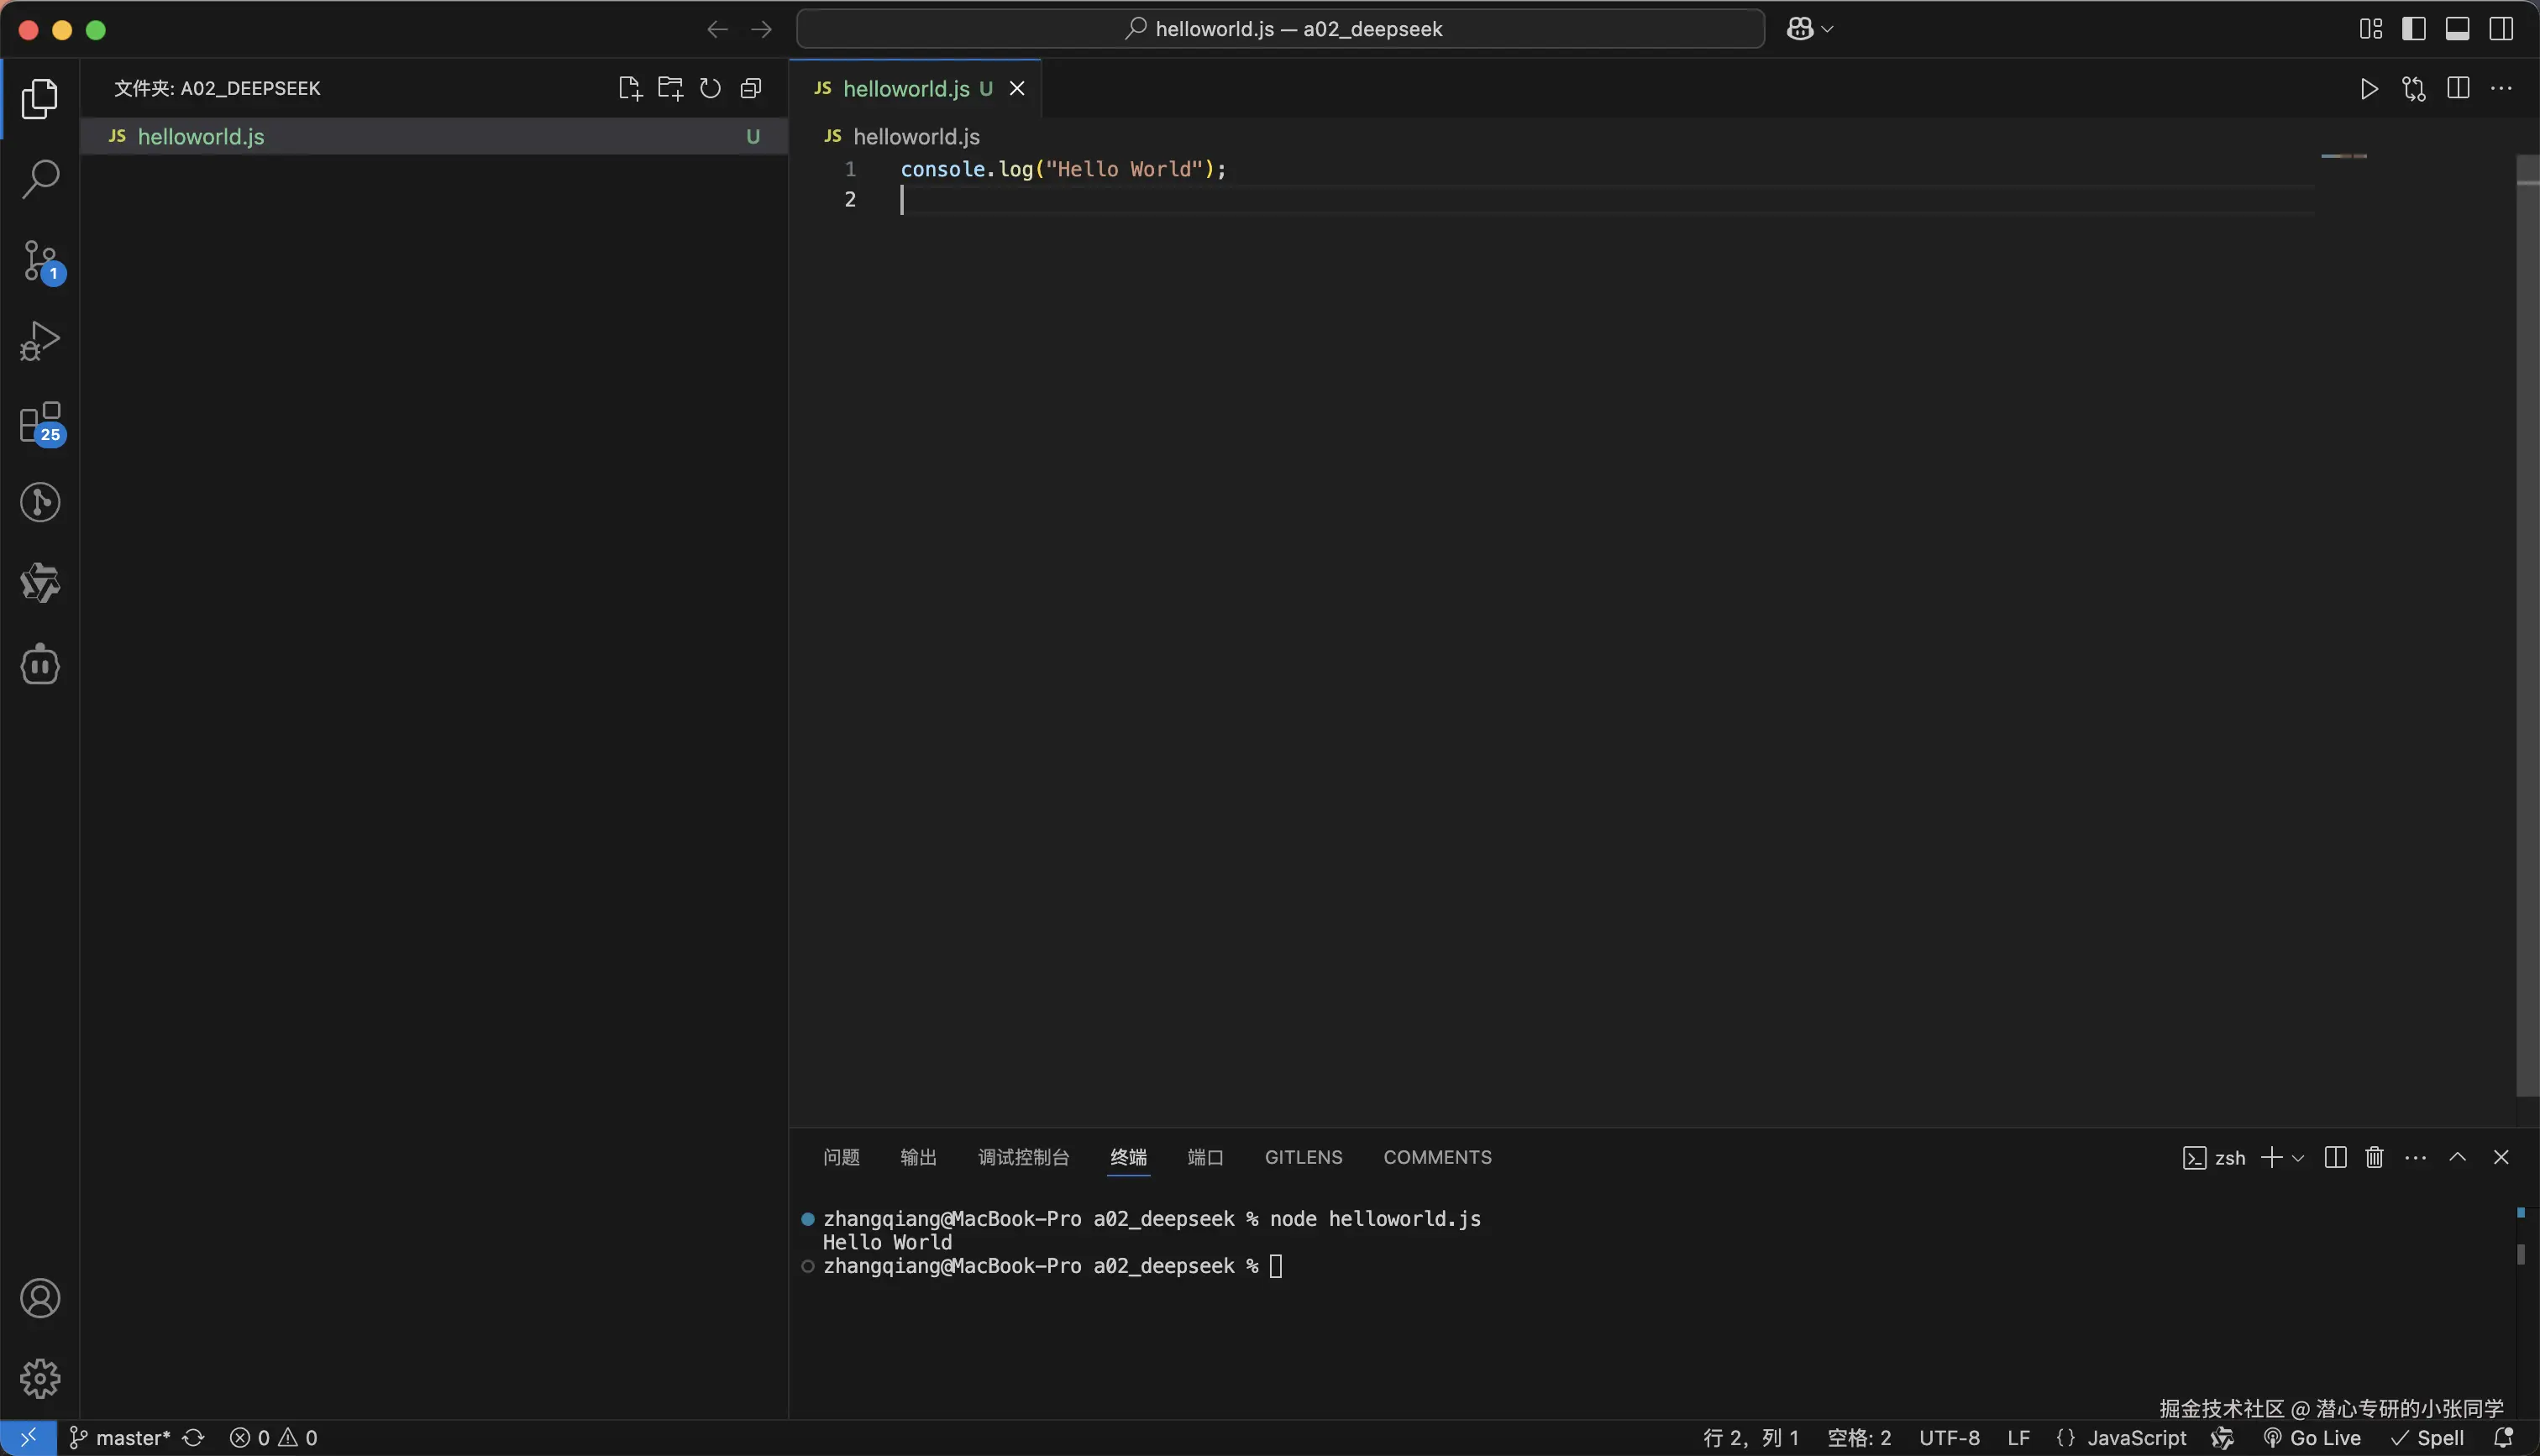
Task: Open the Extensions view
Action: point(40,423)
